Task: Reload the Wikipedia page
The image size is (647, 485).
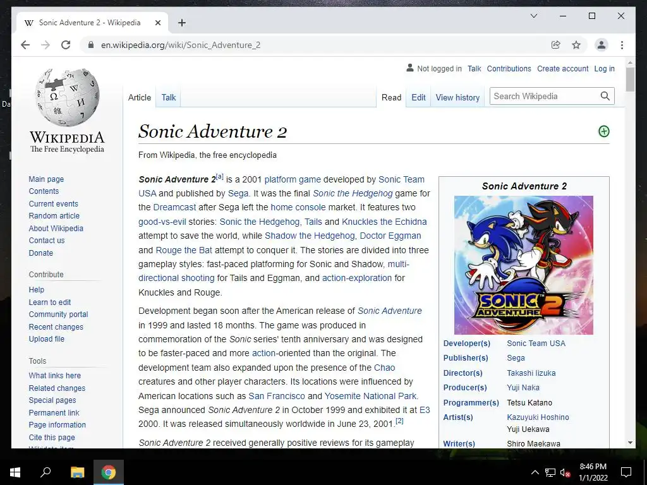Action: click(66, 45)
